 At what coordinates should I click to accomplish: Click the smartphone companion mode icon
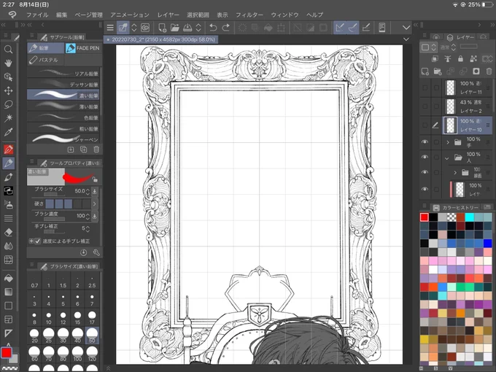381,28
